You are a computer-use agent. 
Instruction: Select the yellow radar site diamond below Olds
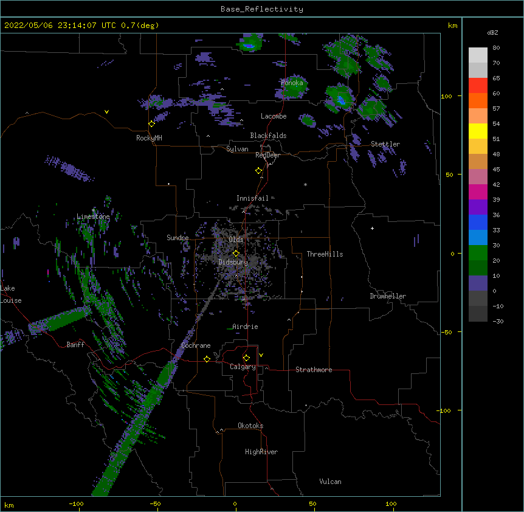236,254
